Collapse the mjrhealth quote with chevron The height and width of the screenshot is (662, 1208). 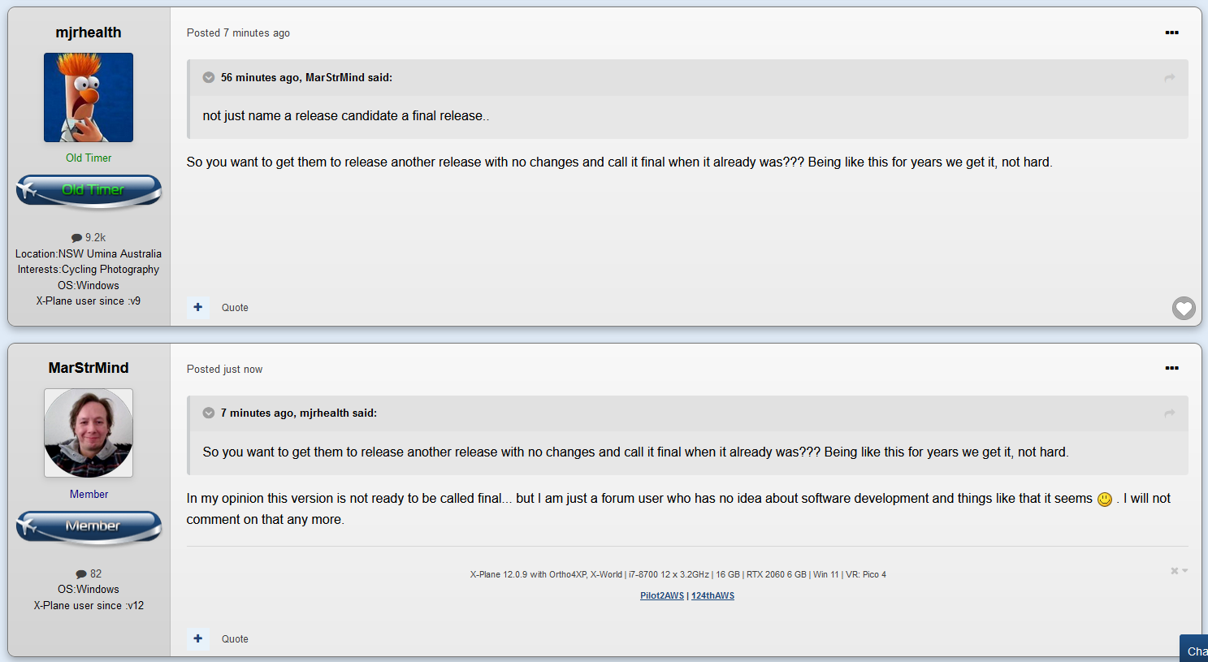click(209, 413)
